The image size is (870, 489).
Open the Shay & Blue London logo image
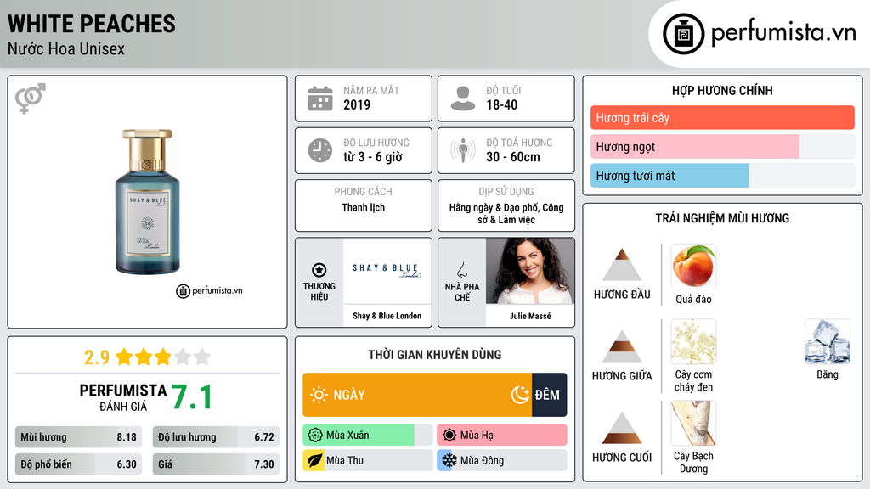[387, 271]
